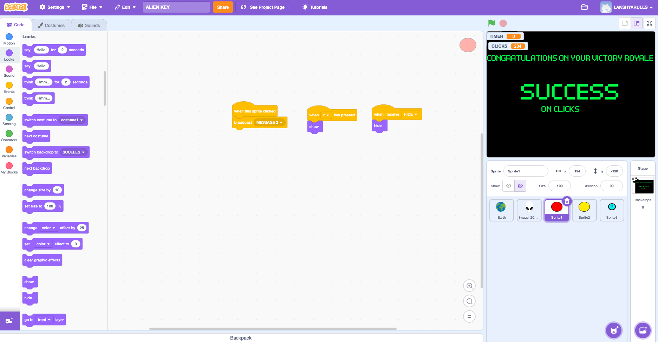Select the Motion blocks category
658x342 pixels.
[x=9, y=39]
